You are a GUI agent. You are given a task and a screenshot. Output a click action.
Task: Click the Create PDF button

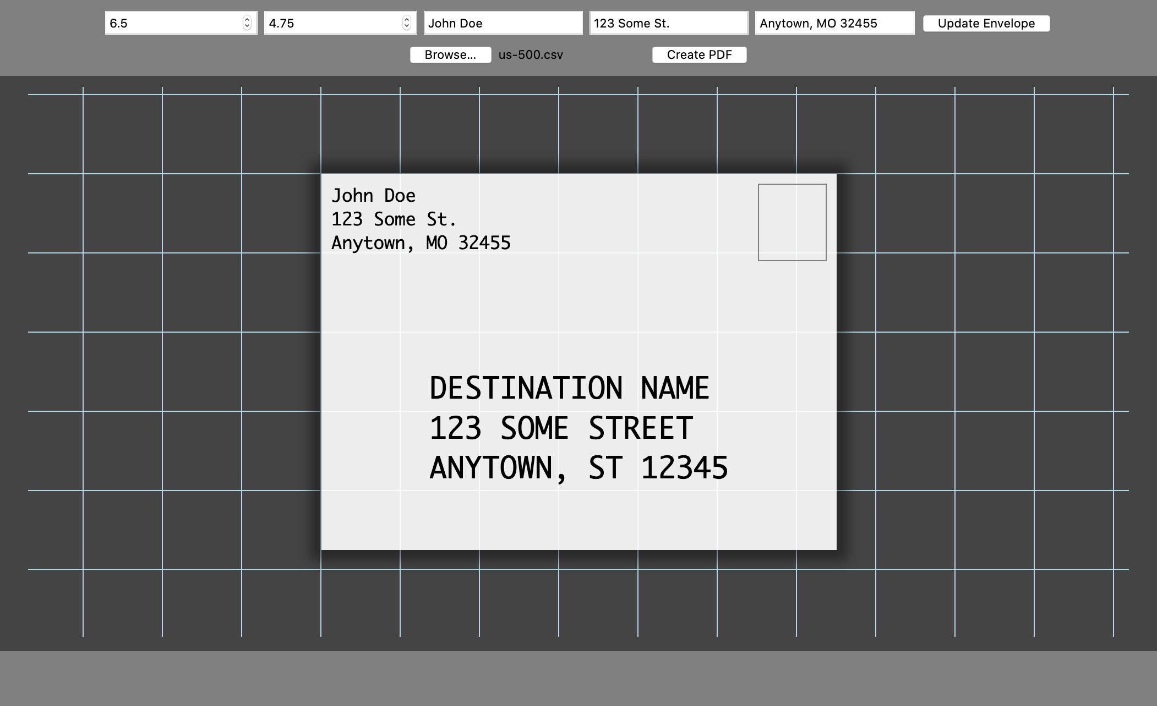click(x=700, y=54)
